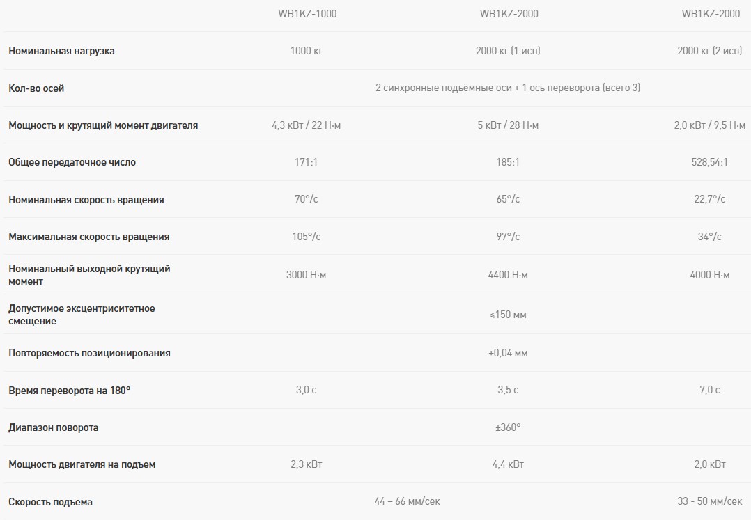Click the rotation range value '±360°'
This screenshot has width=751, height=520.
click(x=508, y=427)
